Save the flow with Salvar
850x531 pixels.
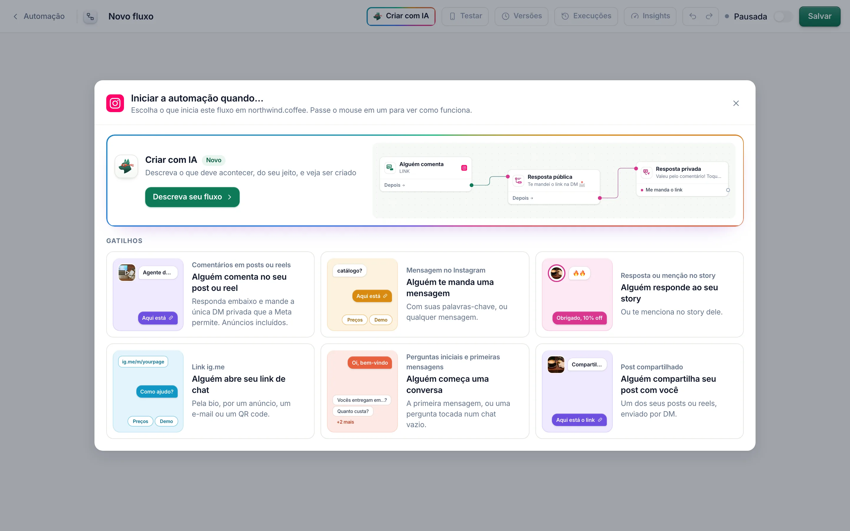819,17
